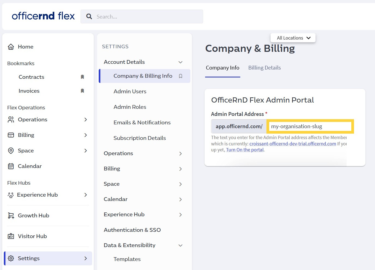Switch to the Billing Details tab

(264, 68)
